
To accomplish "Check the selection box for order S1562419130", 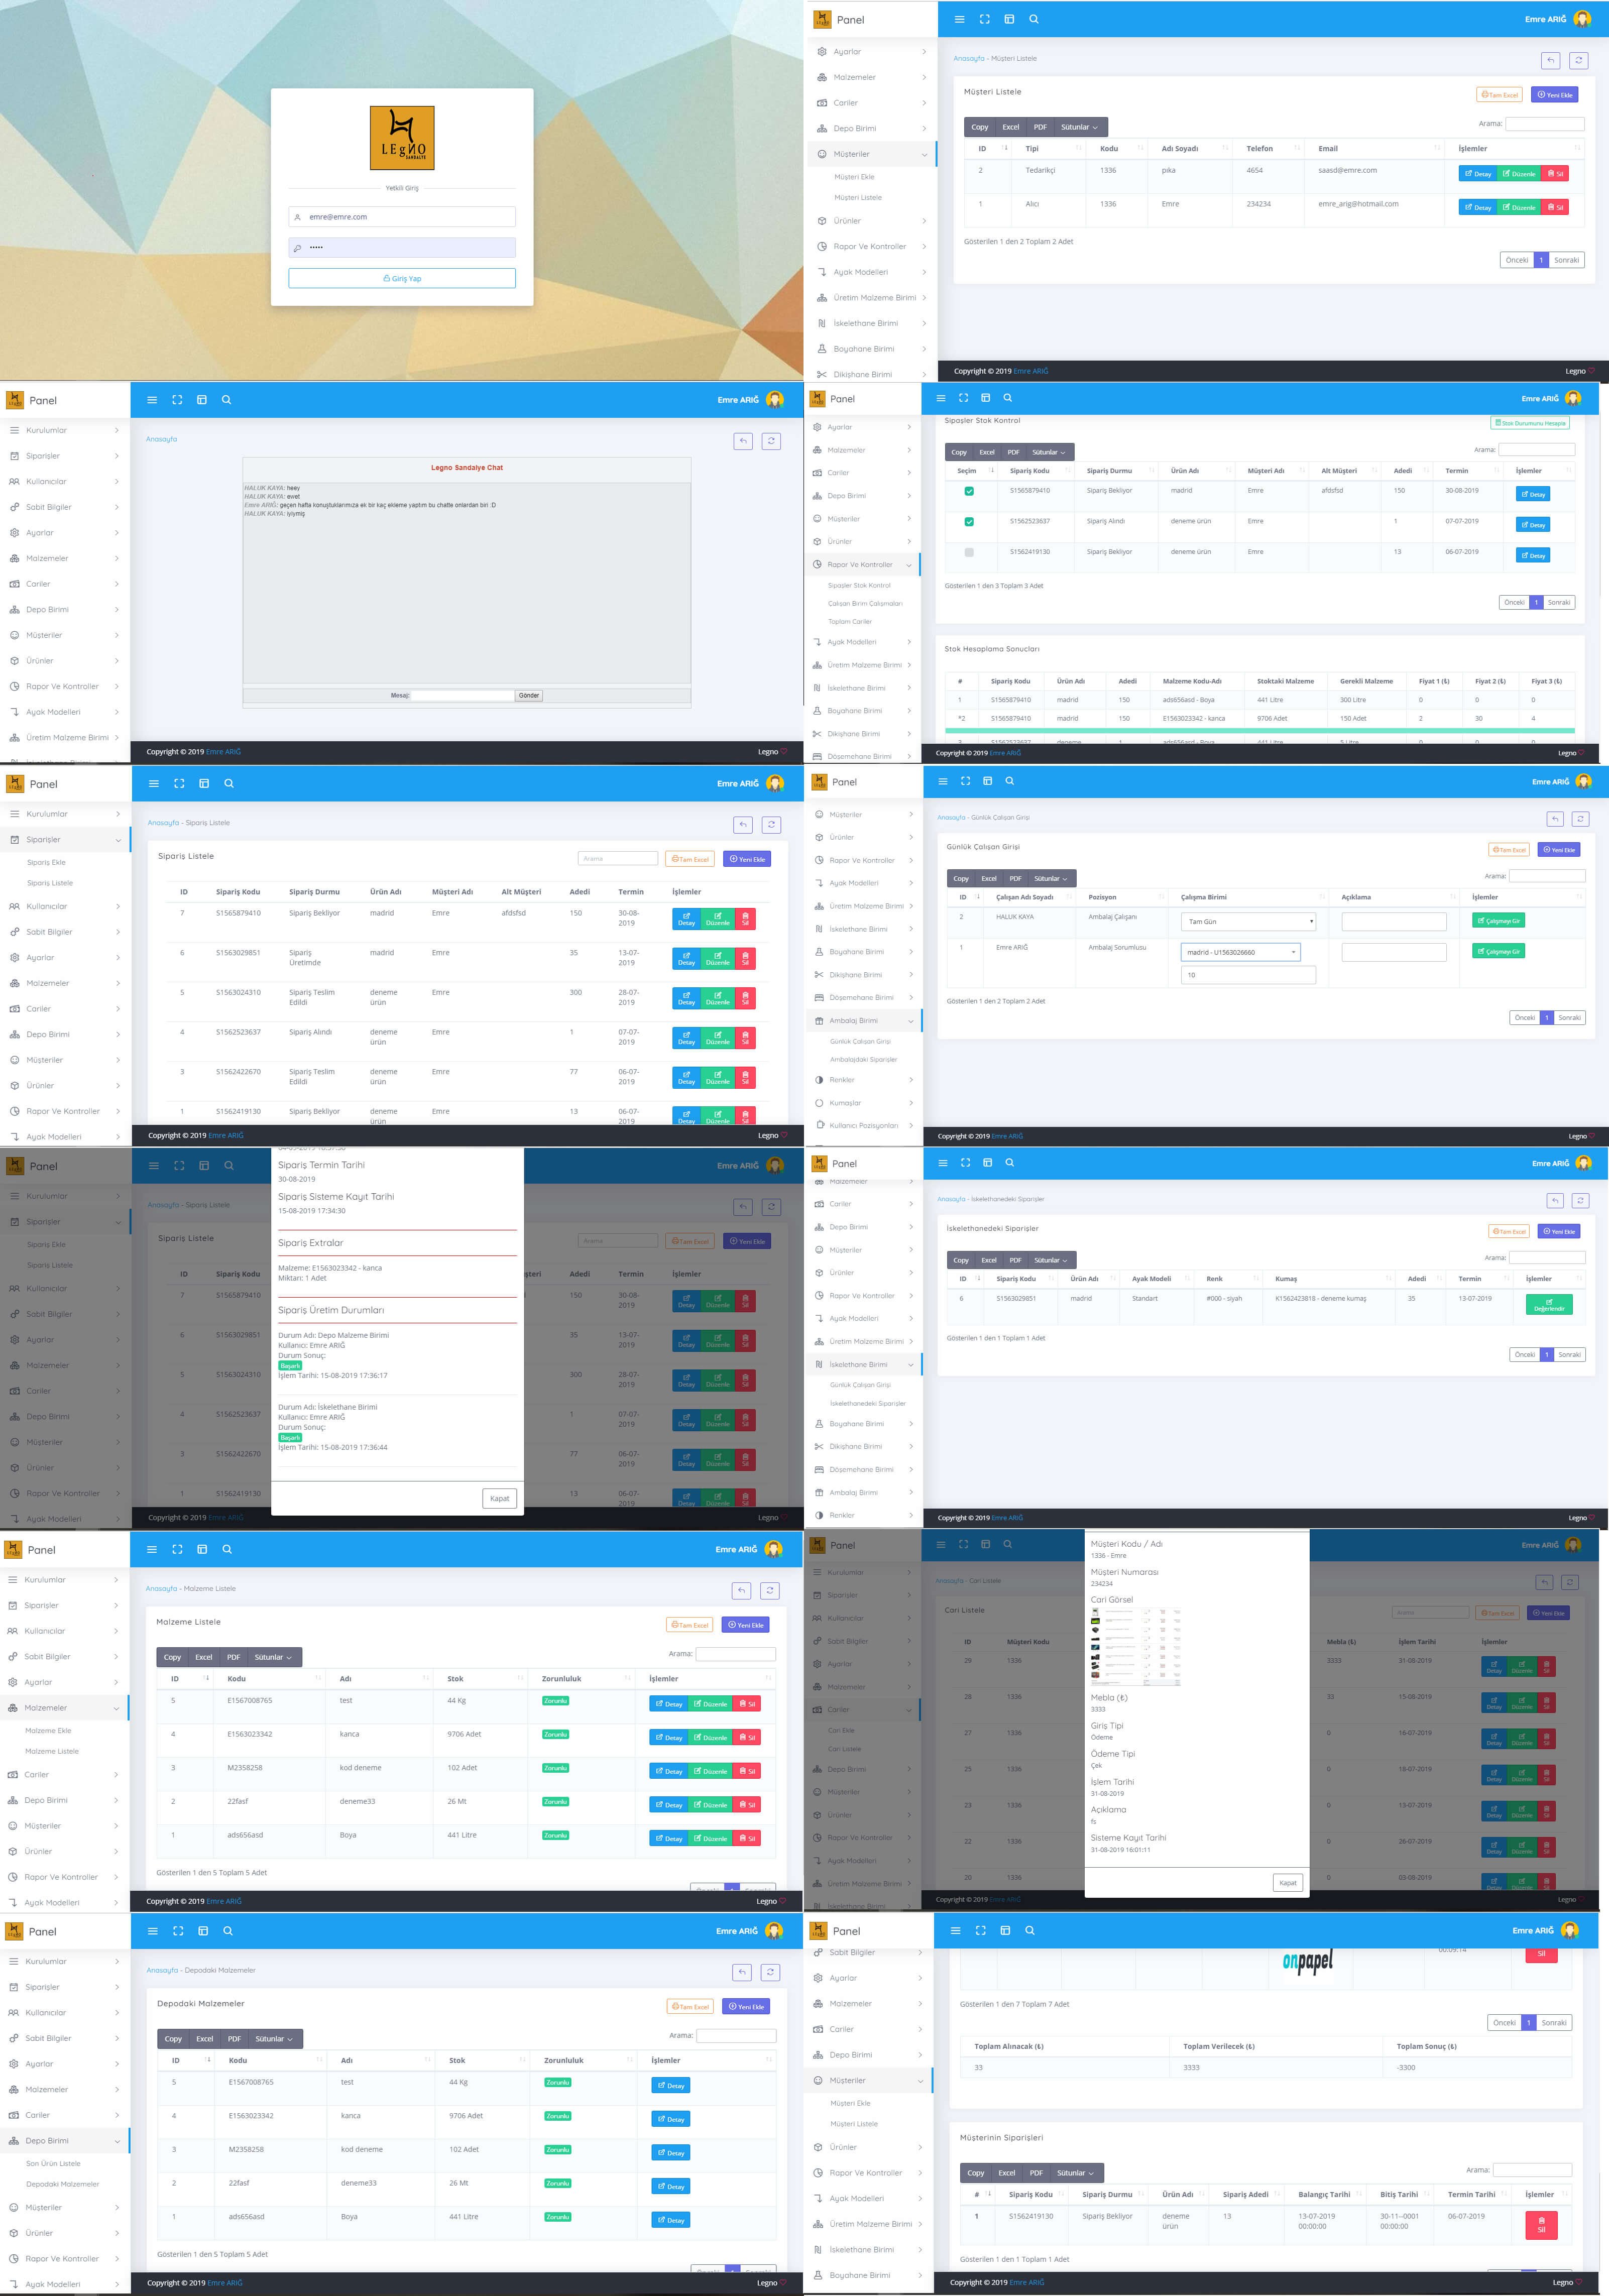I will [x=969, y=552].
